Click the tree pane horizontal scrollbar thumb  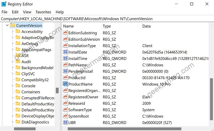point(25,129)
